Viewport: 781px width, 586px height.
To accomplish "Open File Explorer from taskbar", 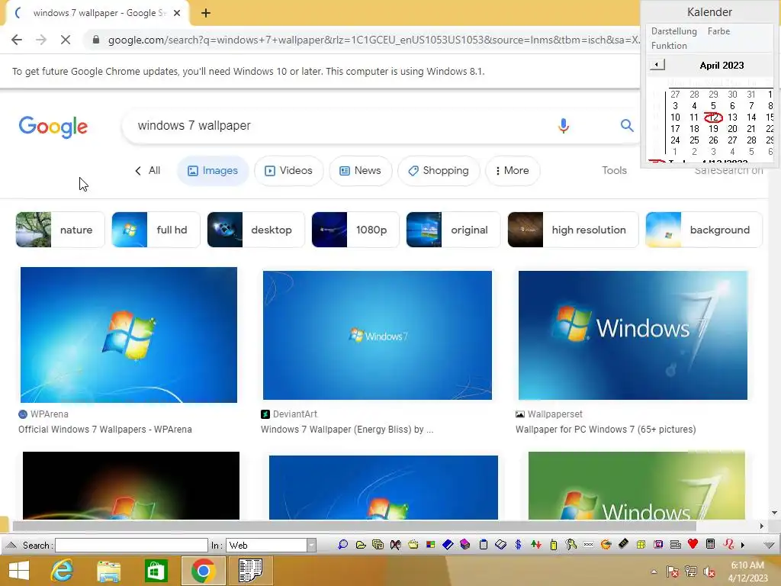I will tap(108, 571).
